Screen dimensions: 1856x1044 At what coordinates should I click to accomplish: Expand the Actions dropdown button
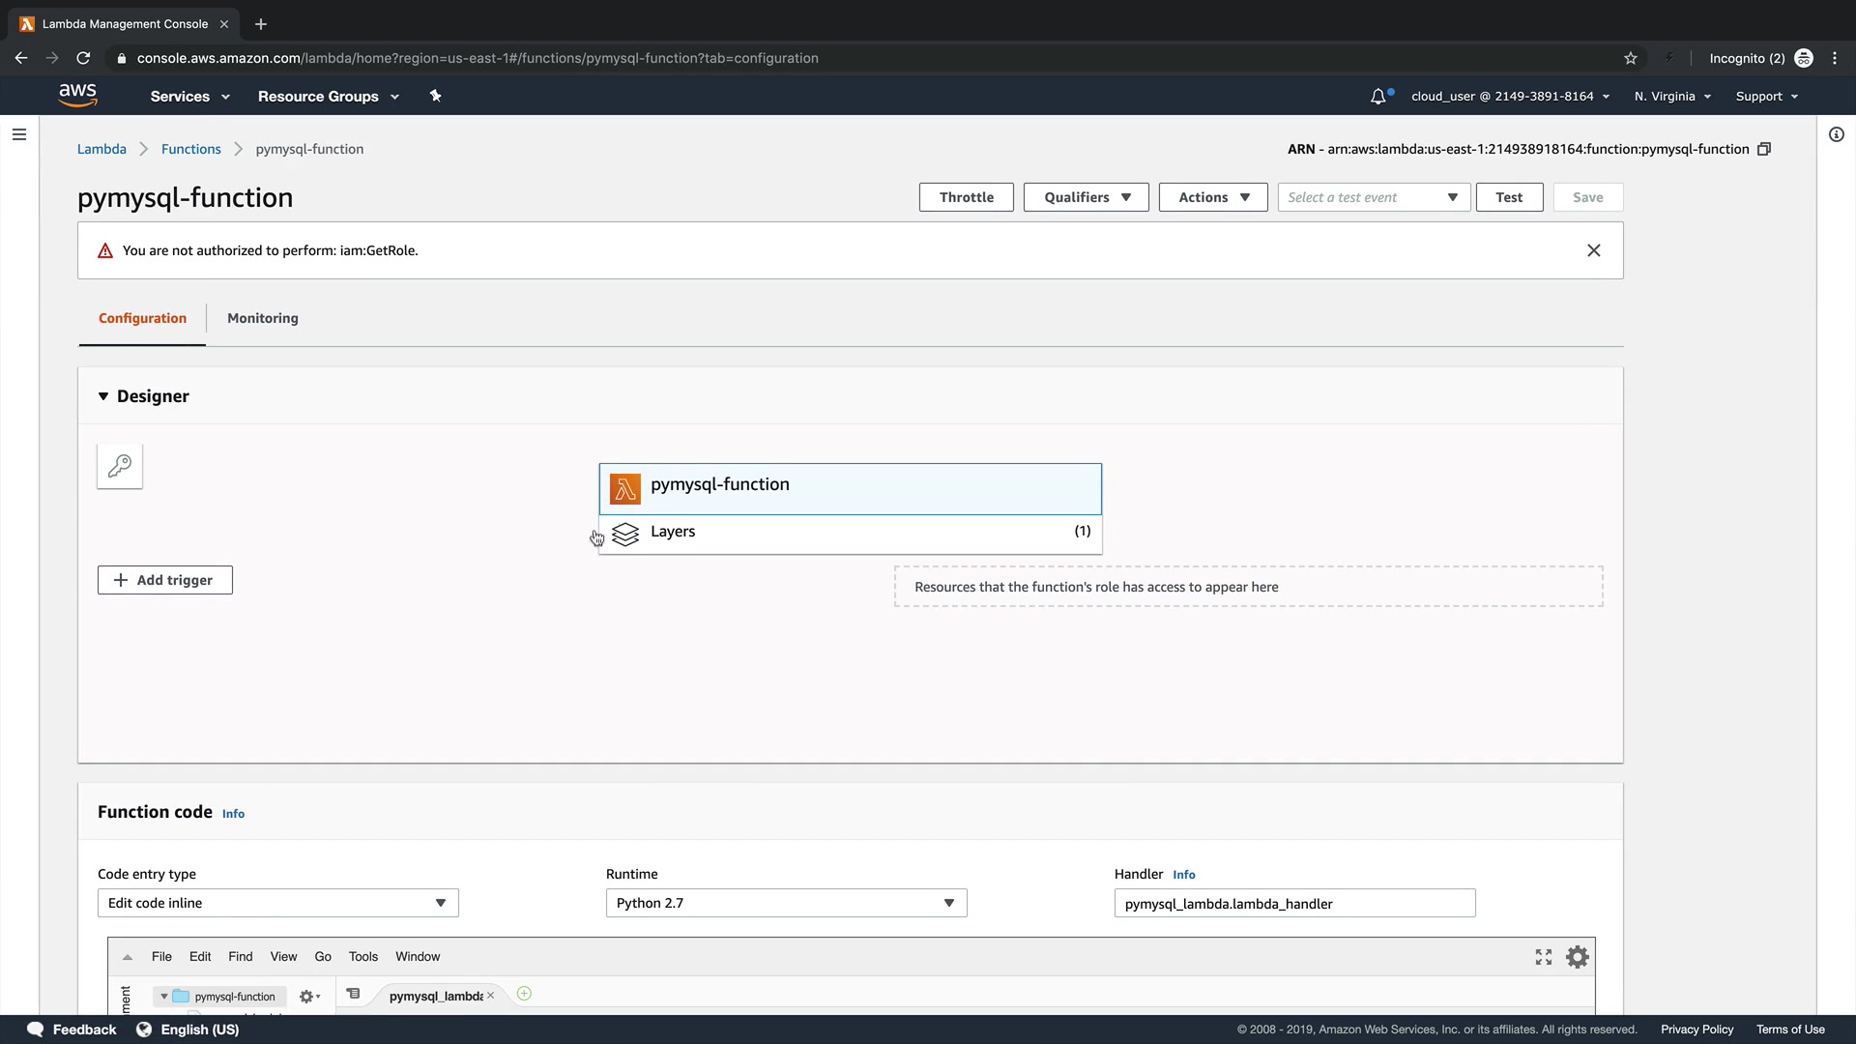1212,197
